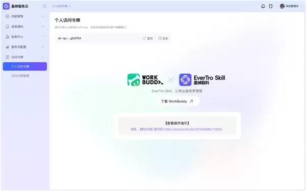306x191 pixels.
Task: Select 个人访问令牌 in the sidebar
Action: click(25, 66)
